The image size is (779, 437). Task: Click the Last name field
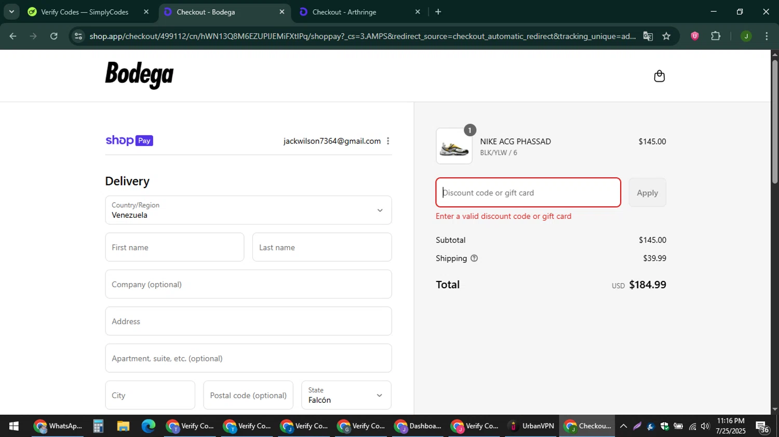pos(322,247)
